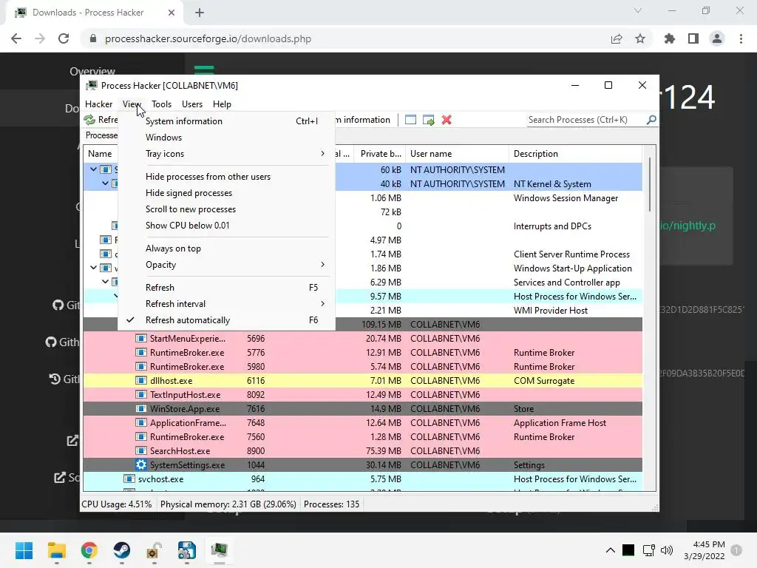Click the dllhost.exe process icon
The width and height of the screenshot is (757, 568).
[141, 381]
